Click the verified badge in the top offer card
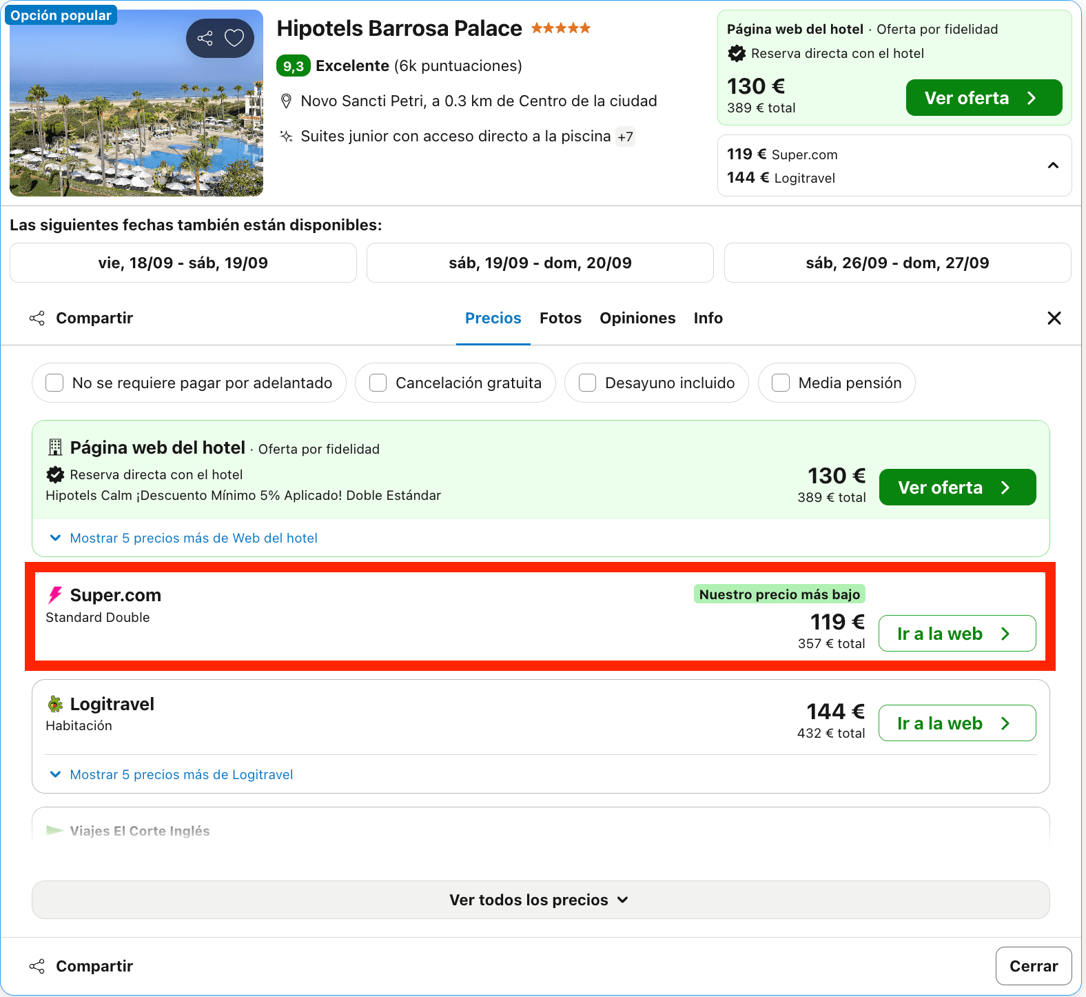The width and height of the screenshot is (1086, 997). pos(737,53)
